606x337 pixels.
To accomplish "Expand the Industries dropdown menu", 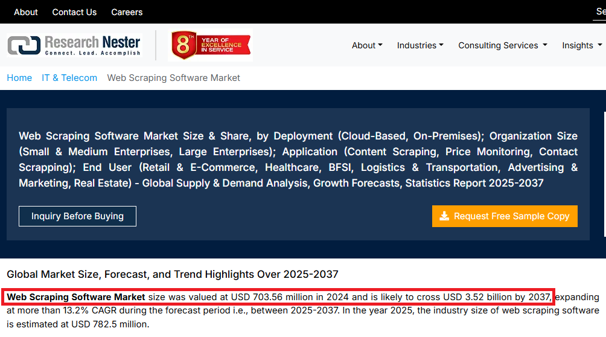I will [x=420, y=45].
